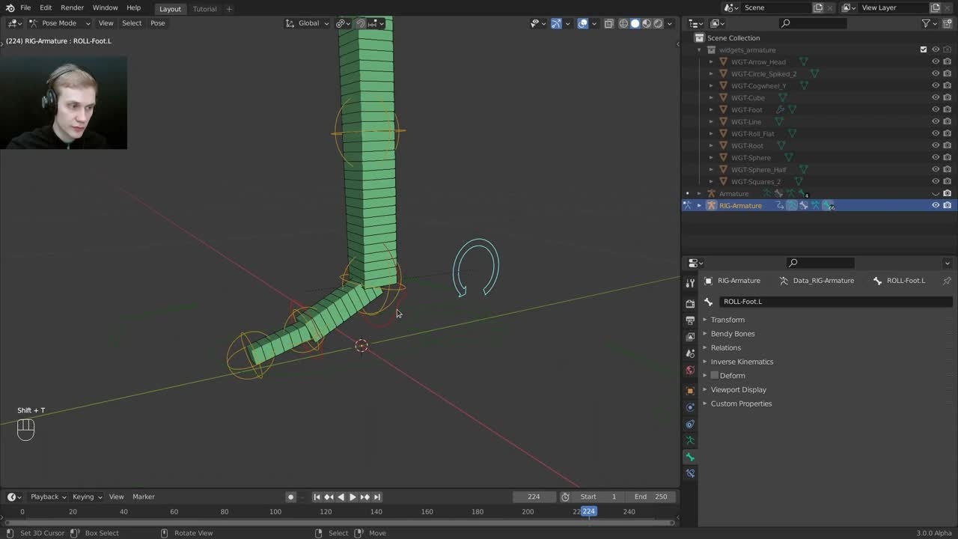Switch to the Tutorial workspace tab
Screen dimensions: 958x539
click(204, 9)
